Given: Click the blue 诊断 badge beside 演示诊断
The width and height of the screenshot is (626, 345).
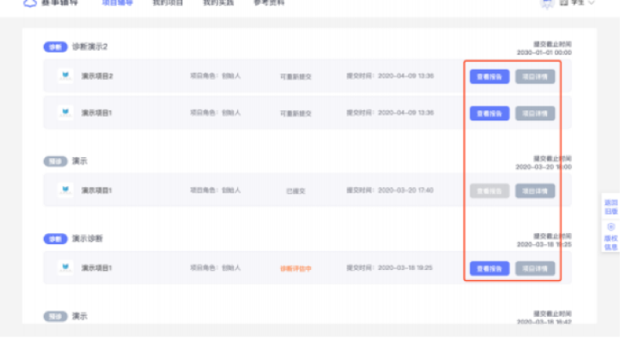Looking at the screenshot, I should [x=55, y=239].
